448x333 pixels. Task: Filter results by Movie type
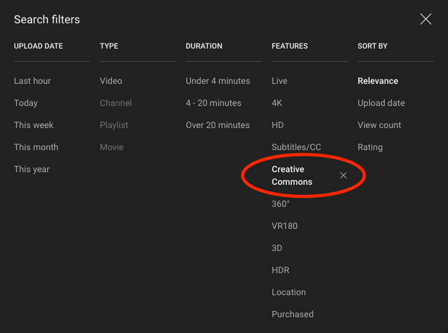click(x=112, y=147)
